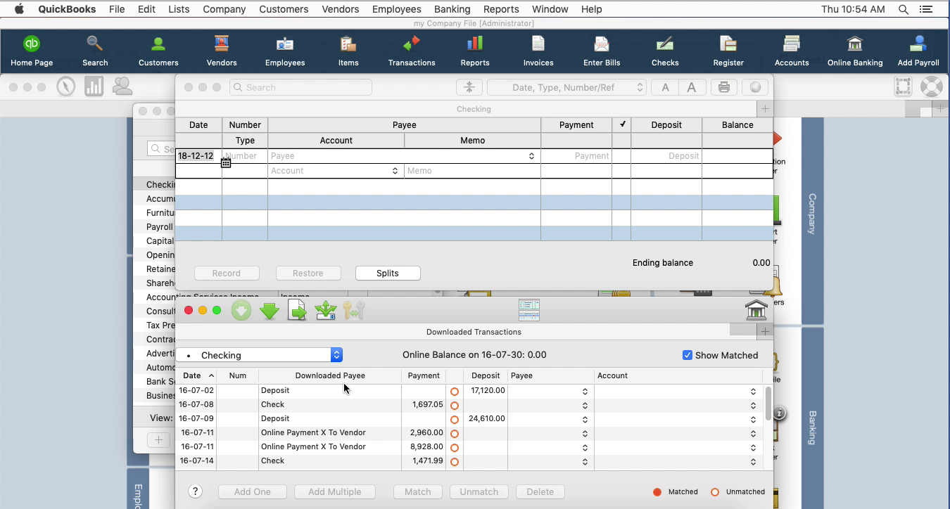Click the question mark help button
Image resolution: width=950 pixels, height=509 pixels.
[196, 491]
